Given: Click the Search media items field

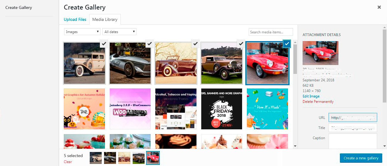Looking at the screenshot, I should pos(271,32).
